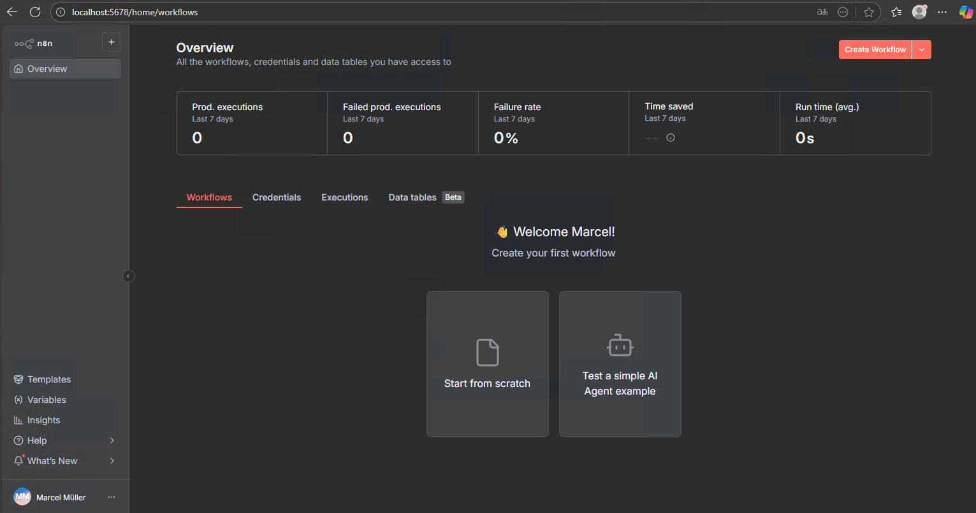Switch to the Executions tab

(x=344, y=197)
